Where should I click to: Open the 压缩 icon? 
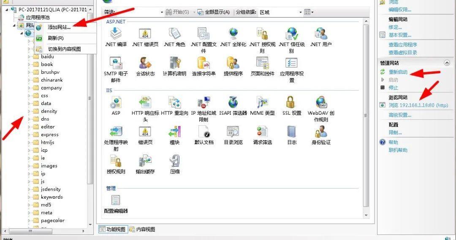click(x=174, y=161)
